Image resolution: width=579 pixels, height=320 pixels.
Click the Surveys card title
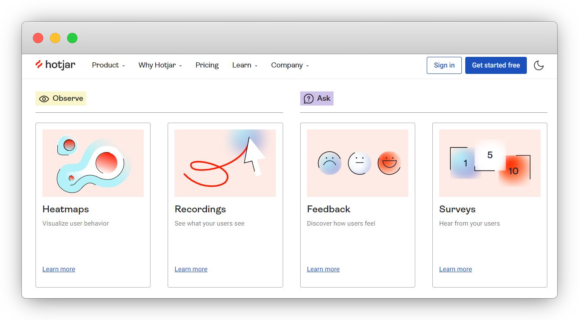click(457, 209)
